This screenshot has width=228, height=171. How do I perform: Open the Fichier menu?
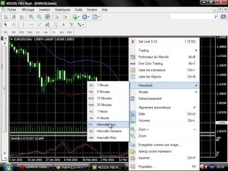coord(12,9)
